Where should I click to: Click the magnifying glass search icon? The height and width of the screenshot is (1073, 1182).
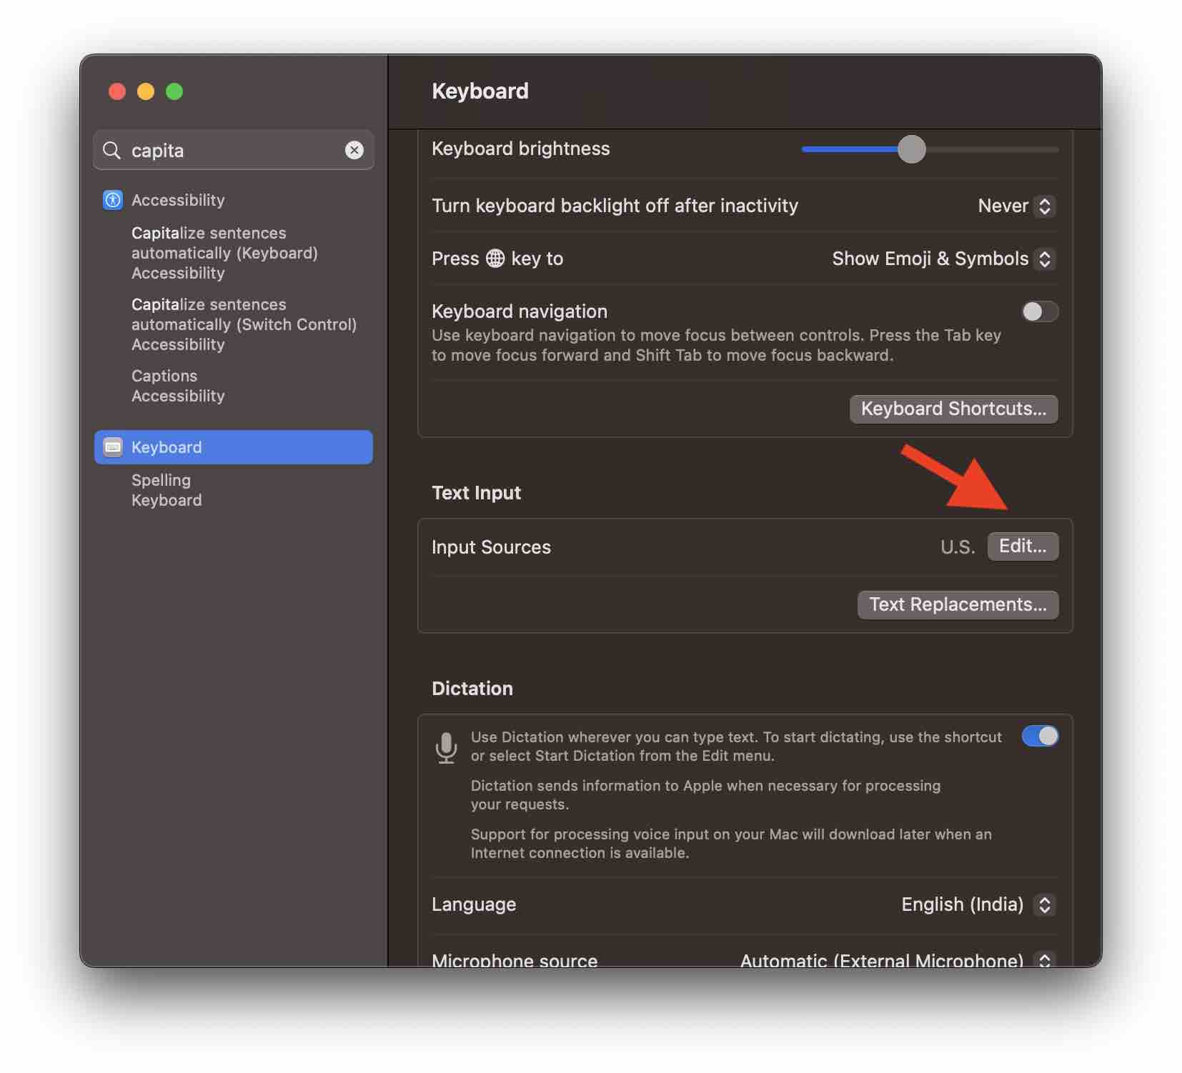(x=111, y=150)
